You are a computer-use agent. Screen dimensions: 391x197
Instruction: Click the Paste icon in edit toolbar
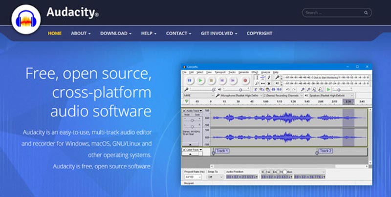(x=267, y=90)
